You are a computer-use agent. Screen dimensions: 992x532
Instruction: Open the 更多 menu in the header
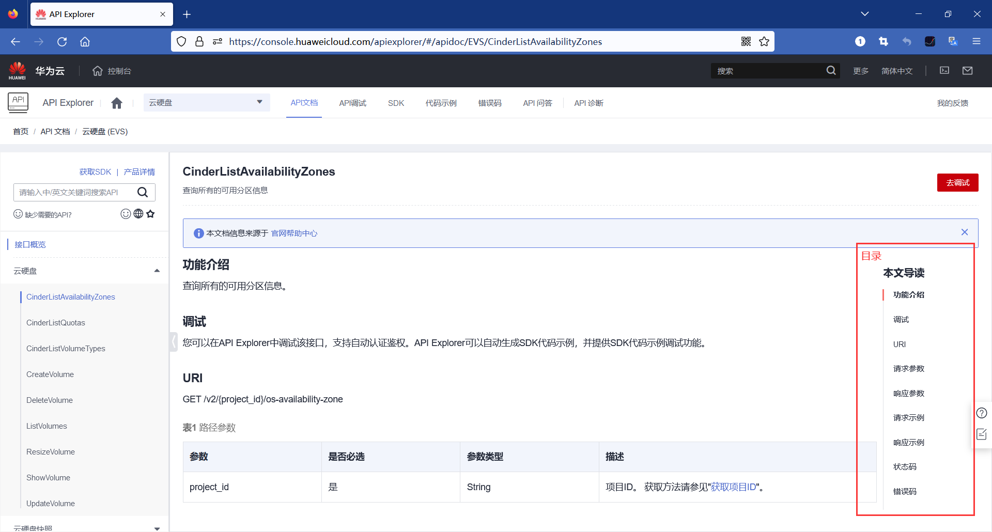coord(861,71)
